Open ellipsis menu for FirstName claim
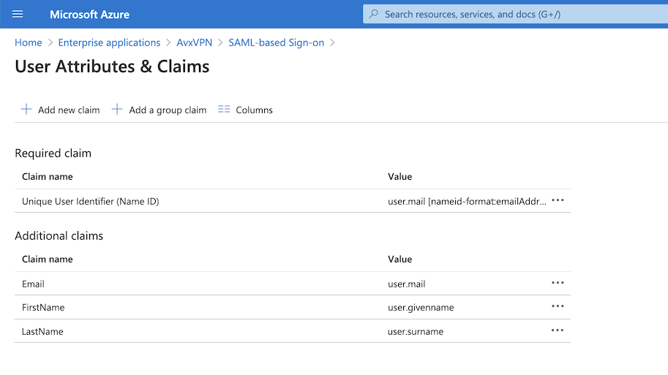The width and height of the screenshot is (668, 375). pos(558,306)
